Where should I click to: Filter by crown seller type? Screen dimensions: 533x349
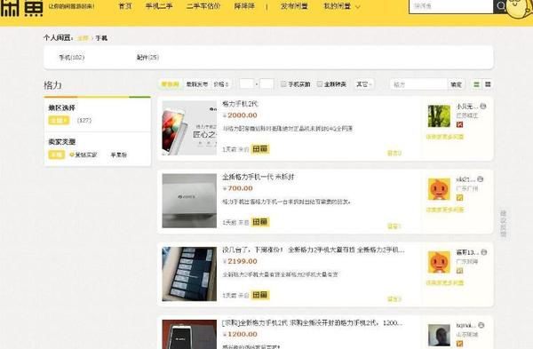84,155
